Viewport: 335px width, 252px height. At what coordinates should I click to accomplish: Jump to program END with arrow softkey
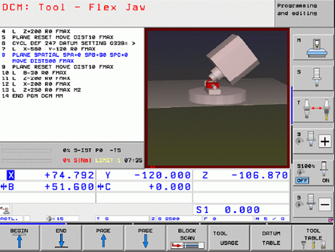(61, 238)
